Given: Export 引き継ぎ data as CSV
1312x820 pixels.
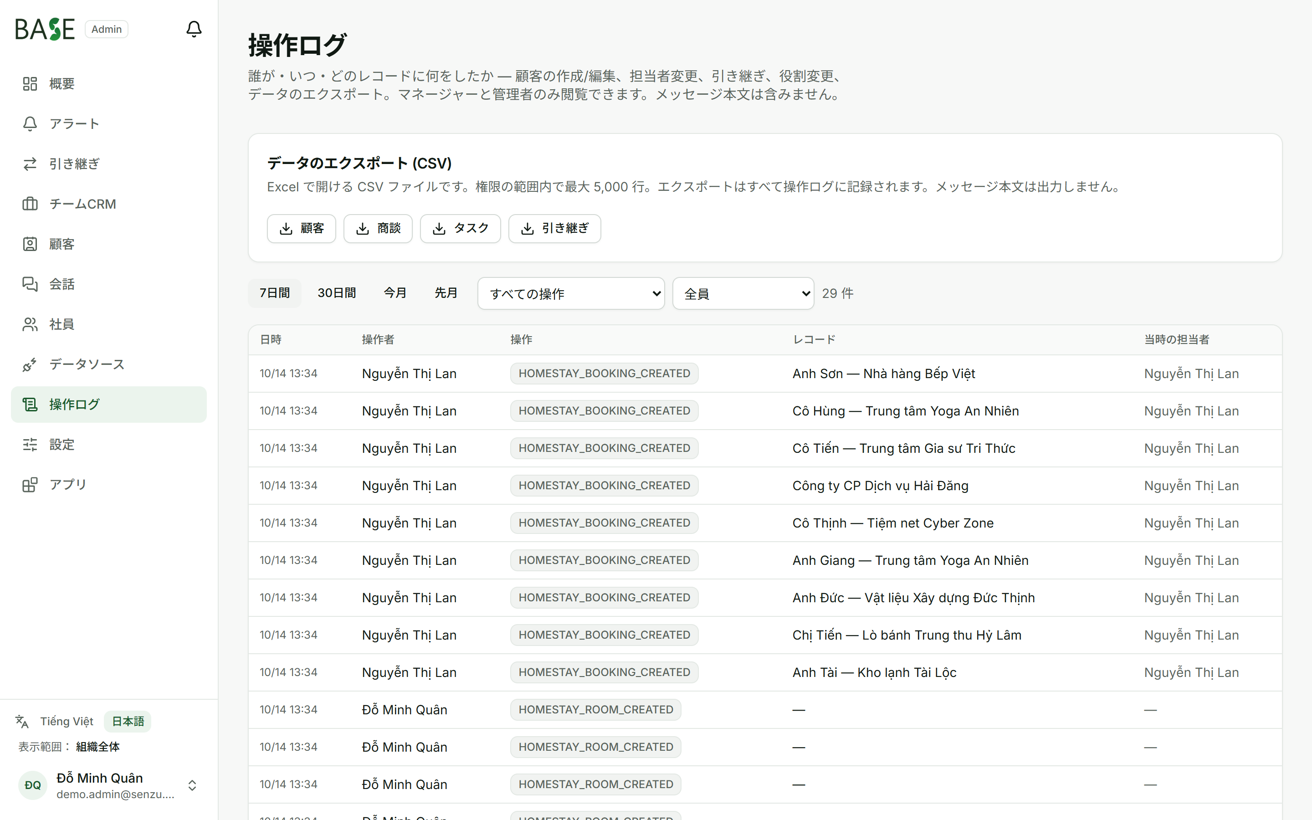Looking at the screenshot, I should [x=554, y=228].
